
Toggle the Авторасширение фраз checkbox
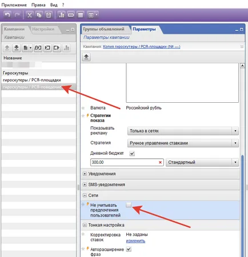129,249
